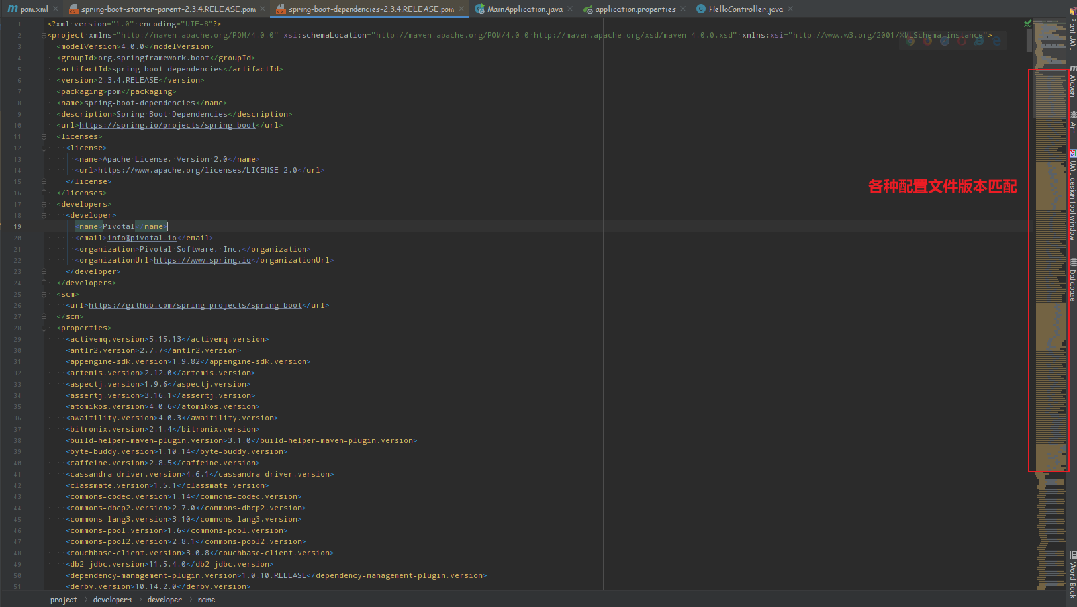Click the dependency-management-plugin.version line
This screenshot has height=607, width=1077.
click(x=276, y=575)
